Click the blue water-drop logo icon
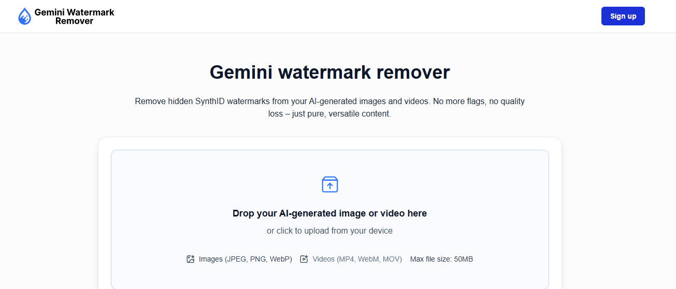This screenshot has height=289, width=676. click(x=24, y=17)
